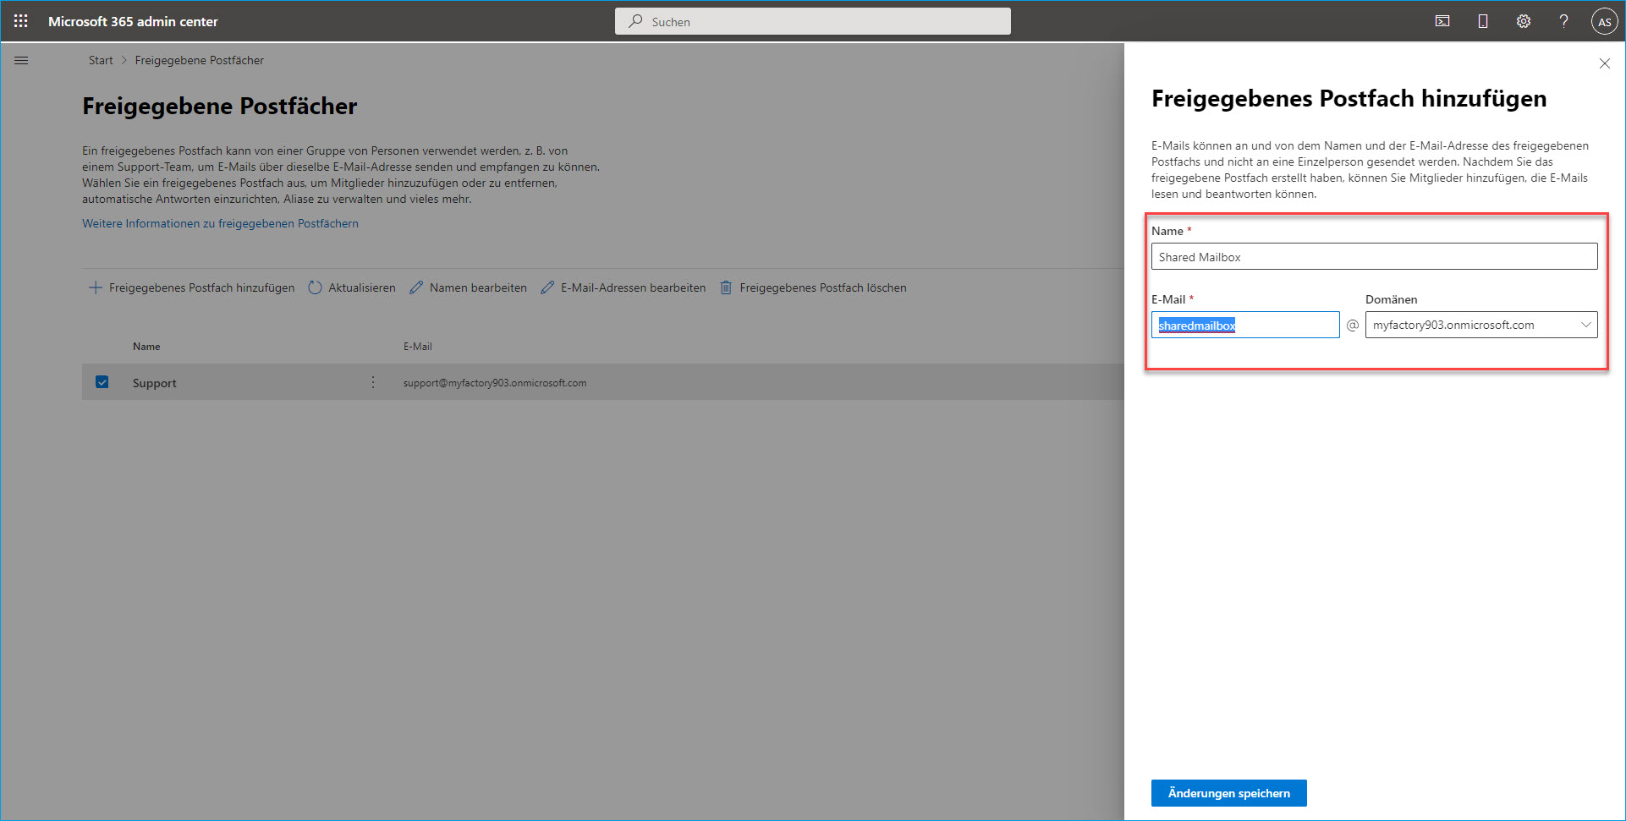Open the mobile app icon in header
Viewport: 1626px width, 821px height.
pos(1483,21)
